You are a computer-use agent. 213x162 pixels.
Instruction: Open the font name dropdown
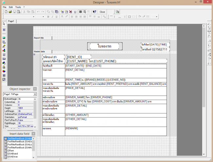pyautogui.click(x=33, y=16)
